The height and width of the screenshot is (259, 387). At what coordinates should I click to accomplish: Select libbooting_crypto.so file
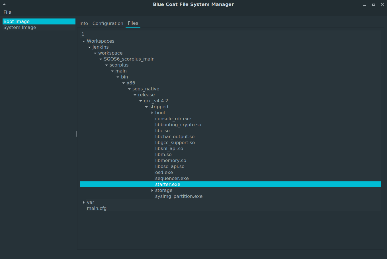pyautogui.click(x=178, y=125)
